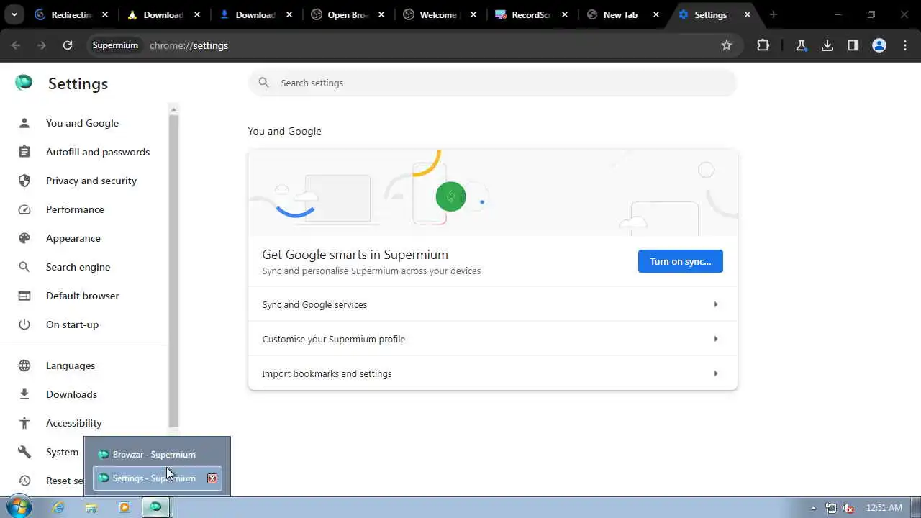Click the Turn on sync button
This screenshot has height=518, width=921.
tap(680, 261)
